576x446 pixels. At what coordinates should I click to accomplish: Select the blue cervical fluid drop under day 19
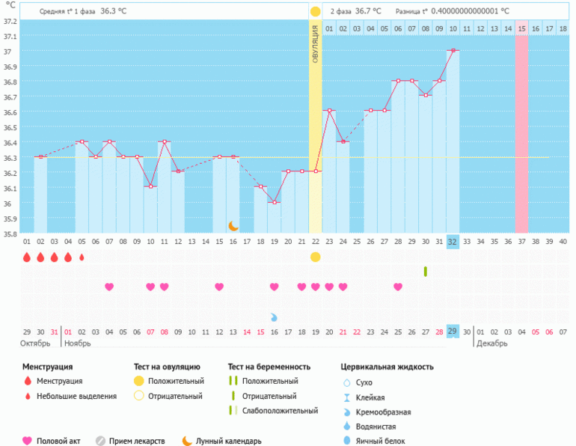pyautogui.click(x=274, y=317)
